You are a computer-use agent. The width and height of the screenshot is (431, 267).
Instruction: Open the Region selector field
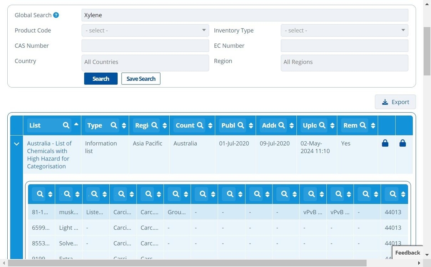coord(344,63)
